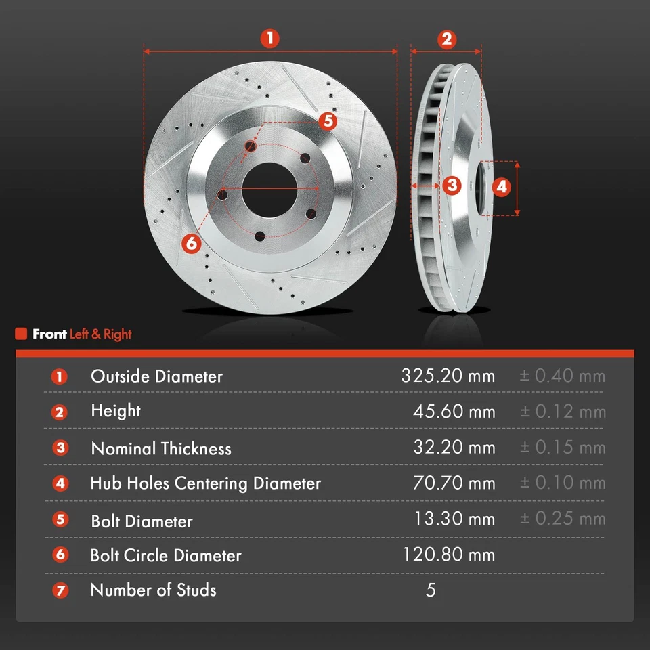The width and height of the screenshot is (650, 650).
Task: Click the Hub Holes Centering Diameter label
Action: [x=206, y=483]
